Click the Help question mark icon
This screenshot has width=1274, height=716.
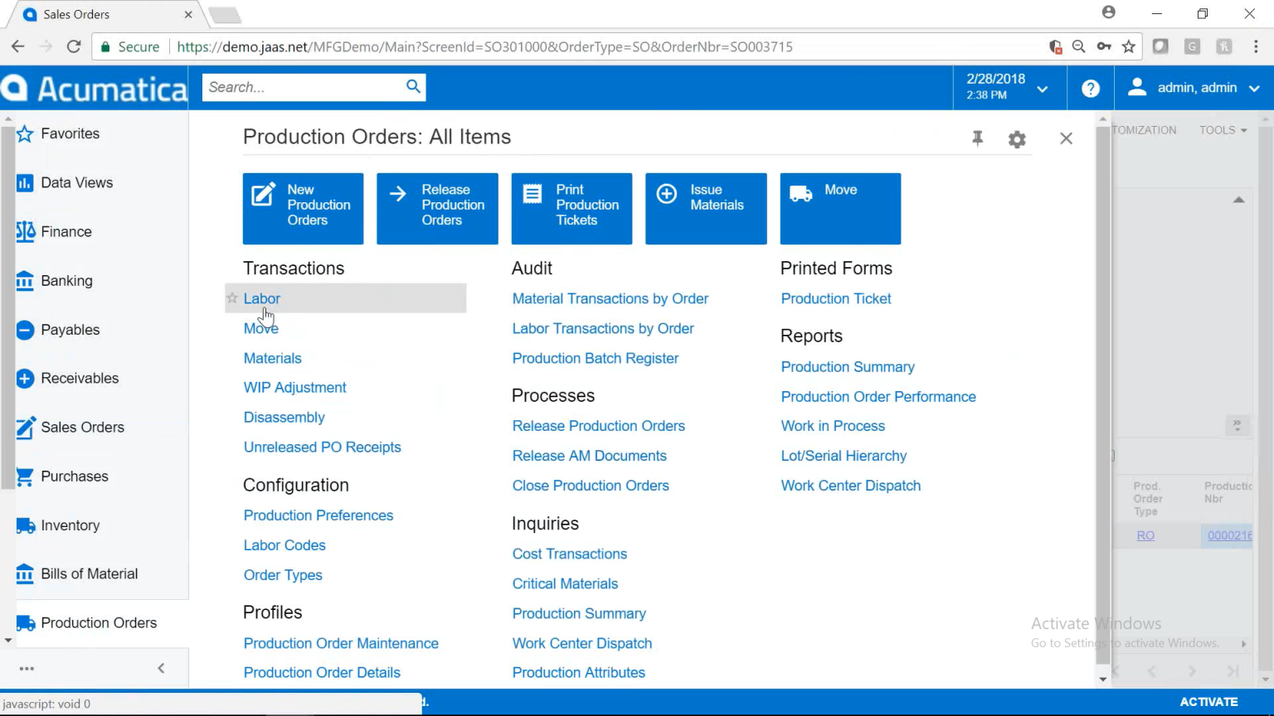pos(1089,88)
